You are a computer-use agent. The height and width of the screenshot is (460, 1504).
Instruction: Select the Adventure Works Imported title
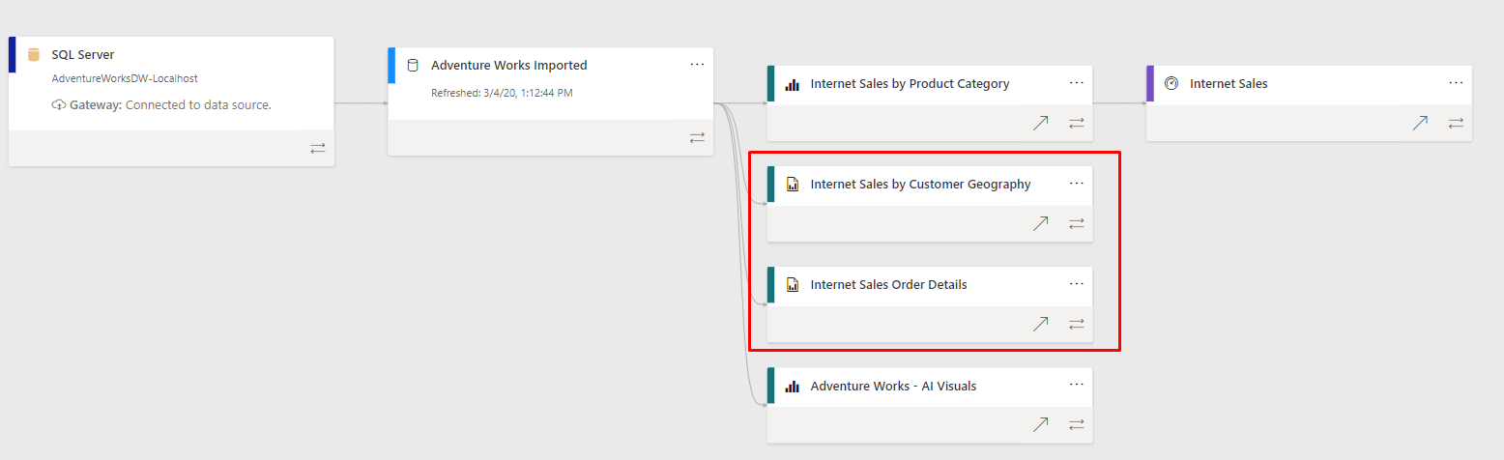tap(509, 66)
